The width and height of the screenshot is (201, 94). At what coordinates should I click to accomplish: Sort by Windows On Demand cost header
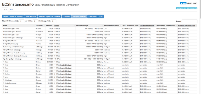coord(167,26)
